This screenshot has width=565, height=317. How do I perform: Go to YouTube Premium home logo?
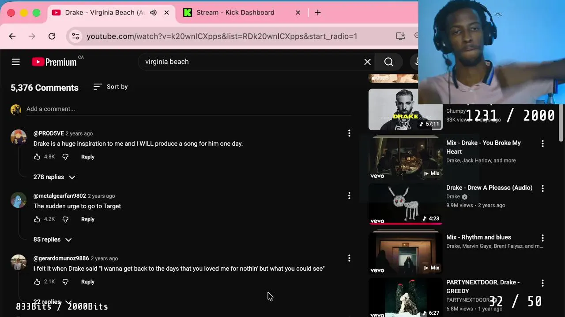[54, 62]
